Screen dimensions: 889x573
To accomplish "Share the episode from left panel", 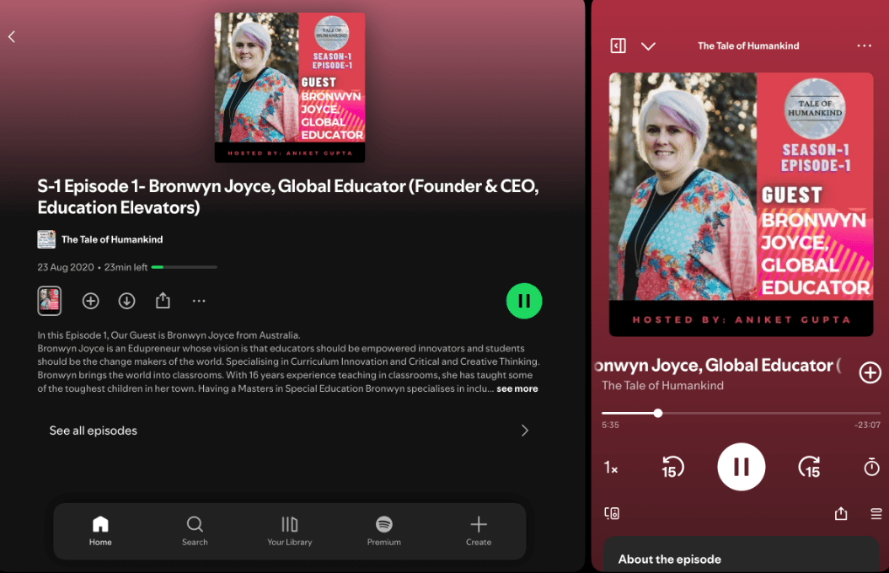I will [x=163, y=301].
